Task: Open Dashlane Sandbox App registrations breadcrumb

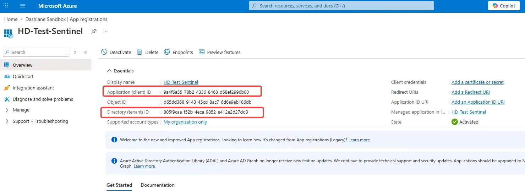Action: pos(66,19)
